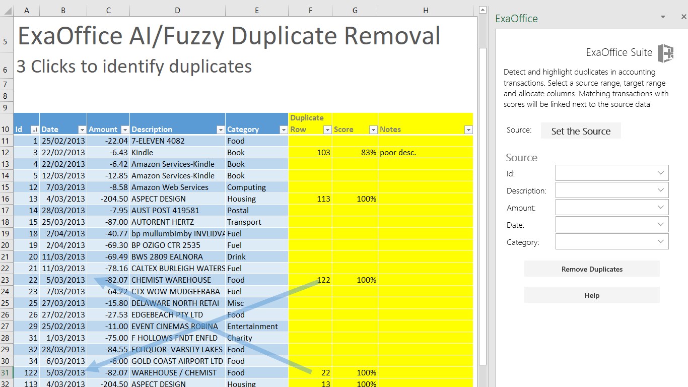
Task: Click the worksheet vertical scrollbar thumb
Action: pyautogui.click(x=483, y=206)
